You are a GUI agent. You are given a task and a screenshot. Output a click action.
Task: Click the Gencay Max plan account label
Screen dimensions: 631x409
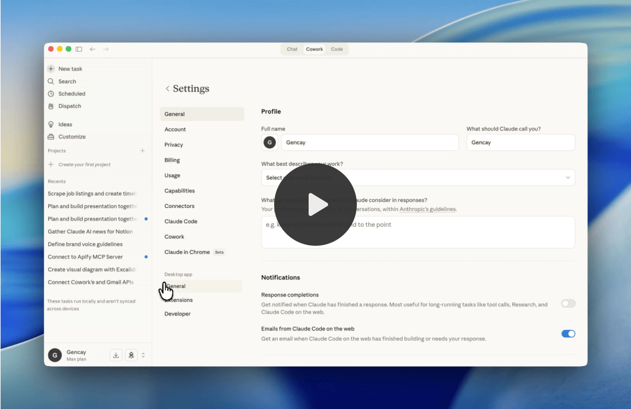(x=76, y=355)
